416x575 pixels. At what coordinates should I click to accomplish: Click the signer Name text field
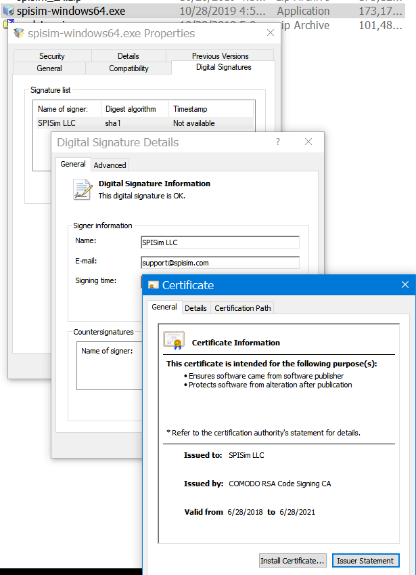[x=220, y=242]
